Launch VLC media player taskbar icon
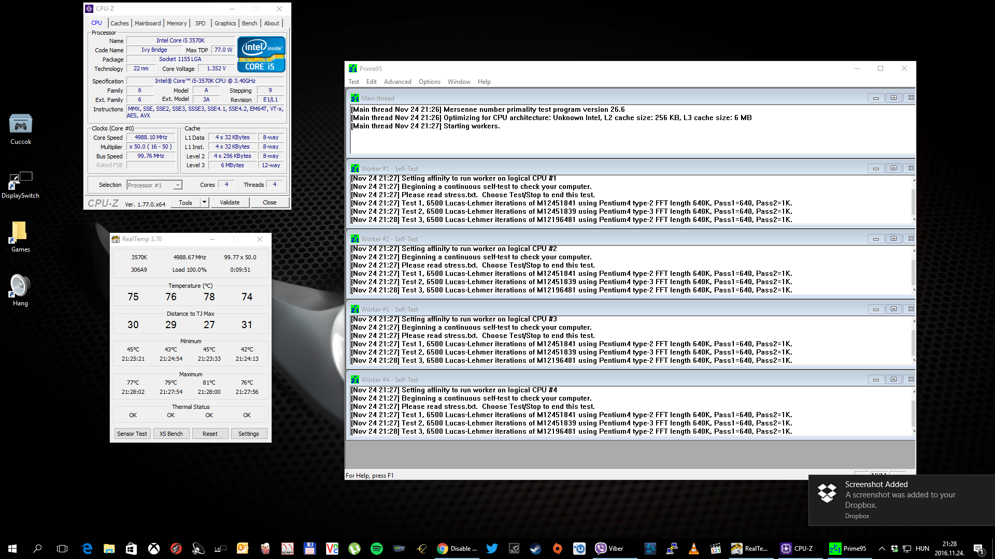 [694, 549]
